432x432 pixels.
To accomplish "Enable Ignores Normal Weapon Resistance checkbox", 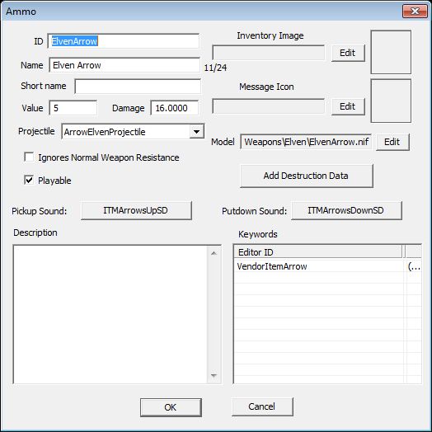I will [29, 157].
